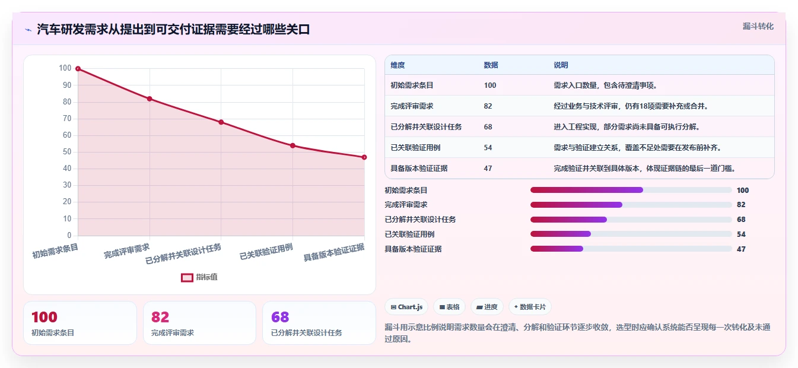Click the 说明 column header
The height and width of the screenshot is (368, 798).
[561, 65]
